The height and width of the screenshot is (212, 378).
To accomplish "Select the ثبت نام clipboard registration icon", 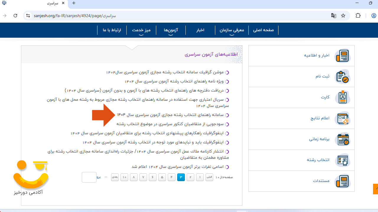I will pos(343,77).
